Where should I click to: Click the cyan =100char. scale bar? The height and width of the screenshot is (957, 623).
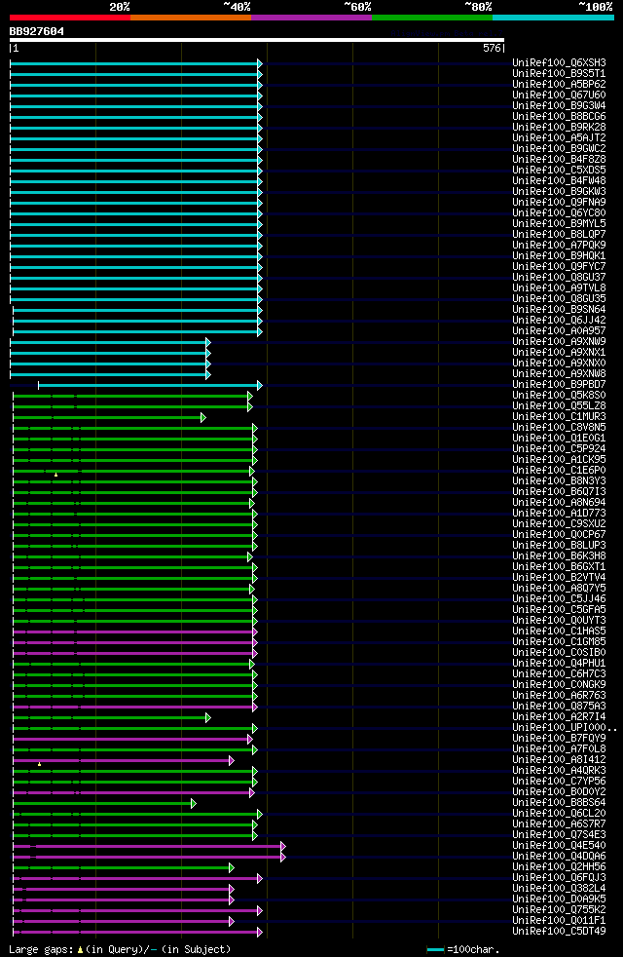[x=435, y=949]
